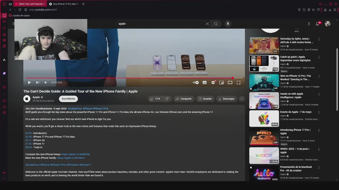Viewport: 339px width, 190px height.
Task: Open the Twitch icon in Opera sidebar
Action: (4, 73)
